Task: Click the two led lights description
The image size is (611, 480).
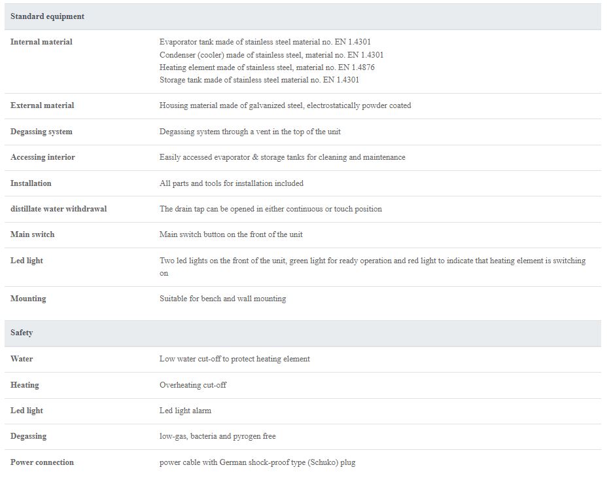Action: pyautogui.click(x=372, y=267)
